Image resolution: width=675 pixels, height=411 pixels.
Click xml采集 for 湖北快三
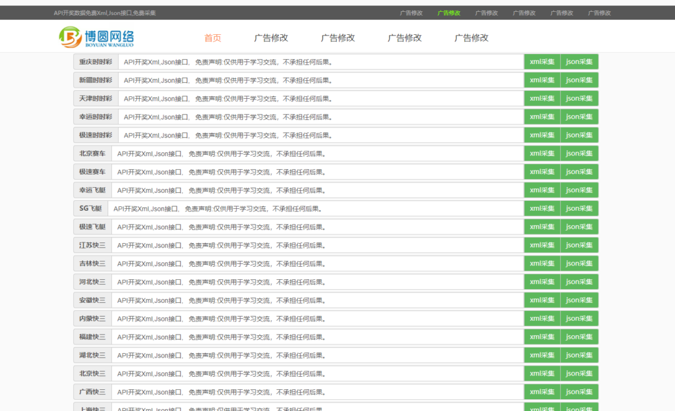tap(542, 355)
